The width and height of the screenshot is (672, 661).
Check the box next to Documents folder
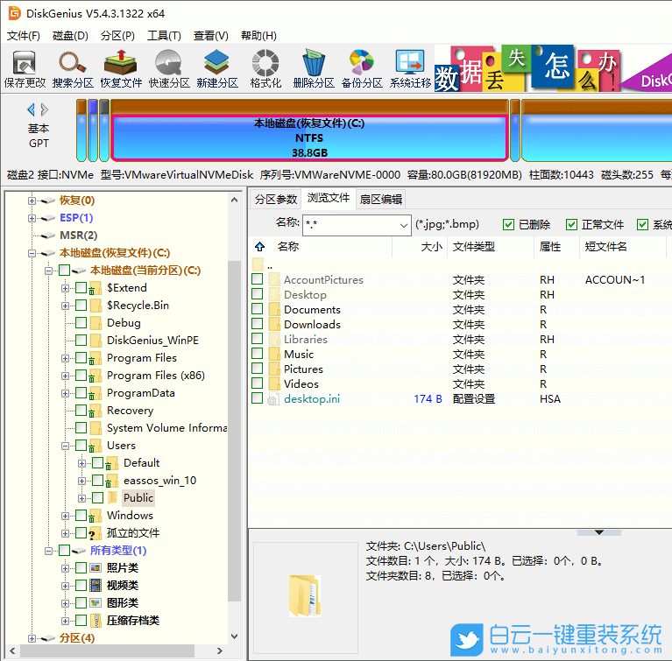pos(258,309)
